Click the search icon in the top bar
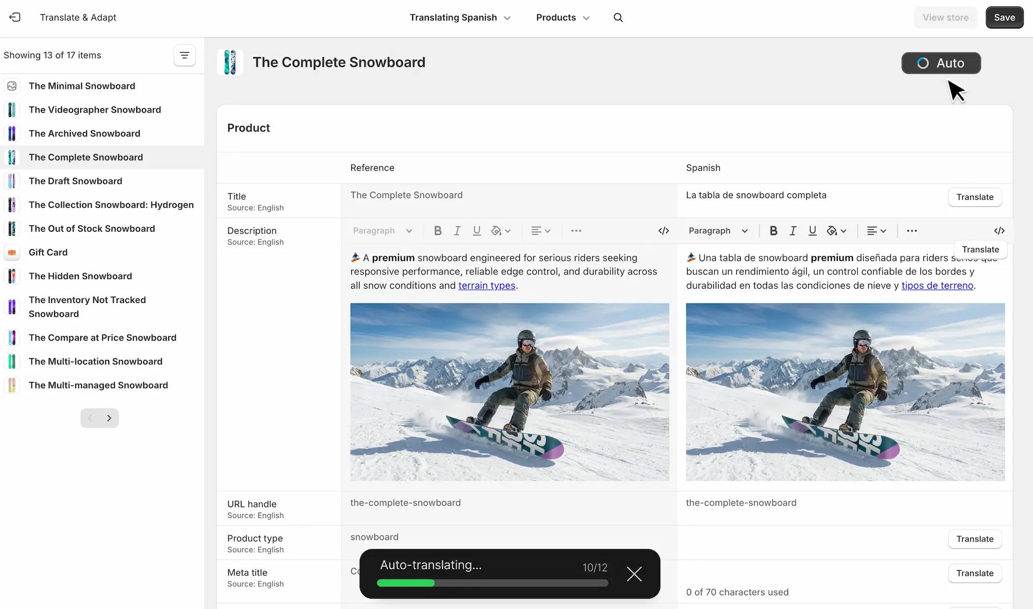This screenshot has width=1033, height=609. pos(618,17)
